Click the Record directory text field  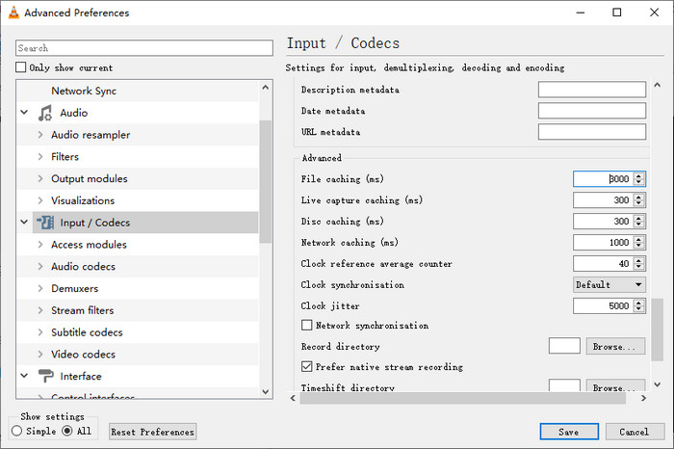click(564, 346)
